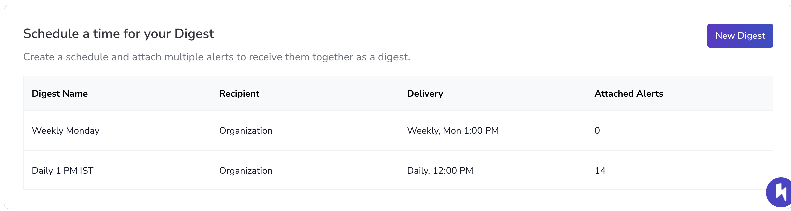Click the Recipient column header
Image resolution: width=791 pixels, height=211 pixels.
[x=239, y=94]
